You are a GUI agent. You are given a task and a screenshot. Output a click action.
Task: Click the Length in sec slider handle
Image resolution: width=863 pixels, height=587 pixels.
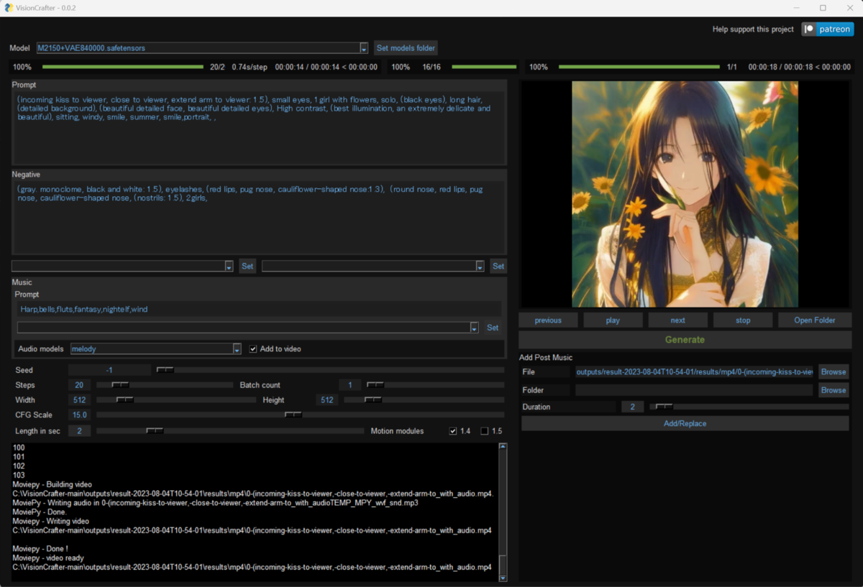(x=155, y=431)
